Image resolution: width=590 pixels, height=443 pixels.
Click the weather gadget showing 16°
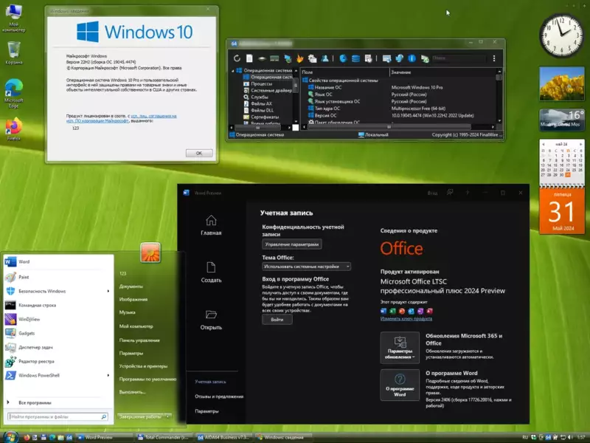562,120
